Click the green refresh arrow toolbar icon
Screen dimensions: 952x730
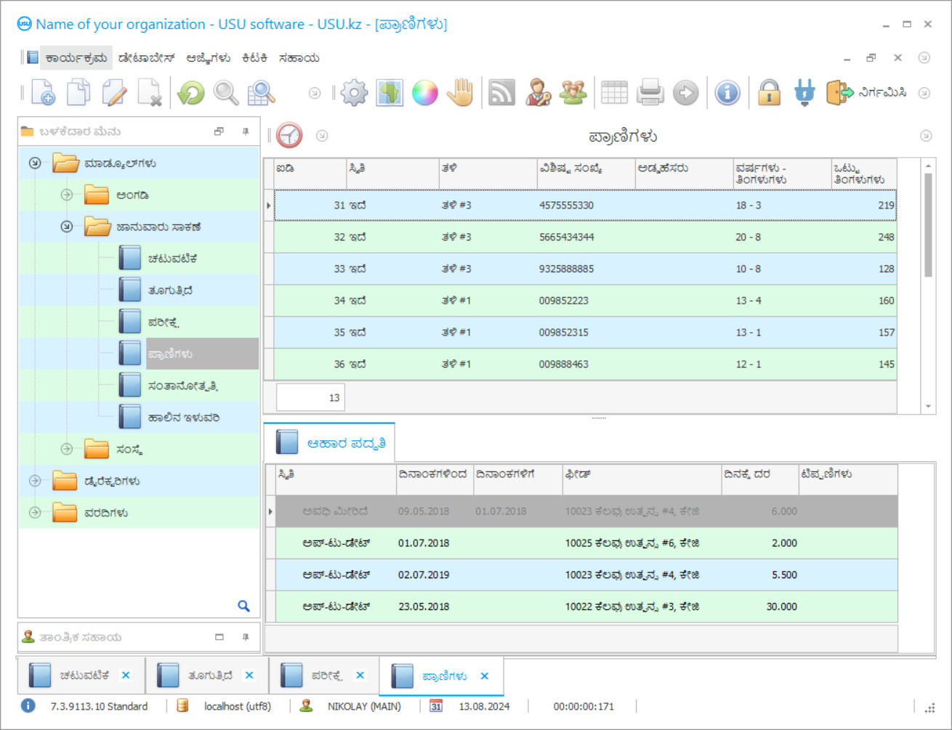(x=191, y=93)
